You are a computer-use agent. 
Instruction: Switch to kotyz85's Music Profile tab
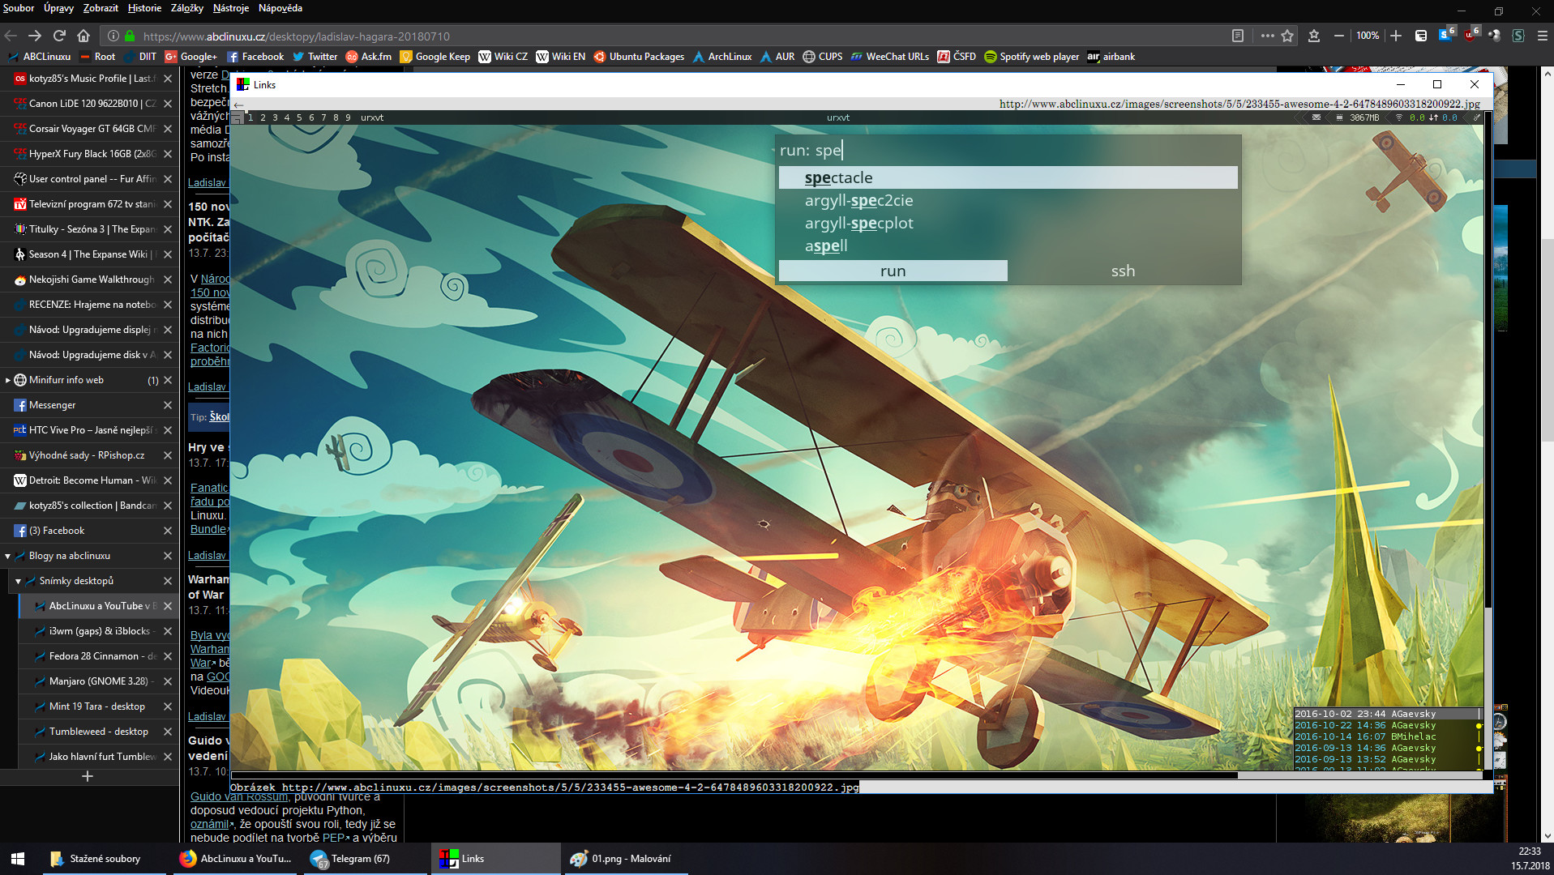click(x=89, y=79)
